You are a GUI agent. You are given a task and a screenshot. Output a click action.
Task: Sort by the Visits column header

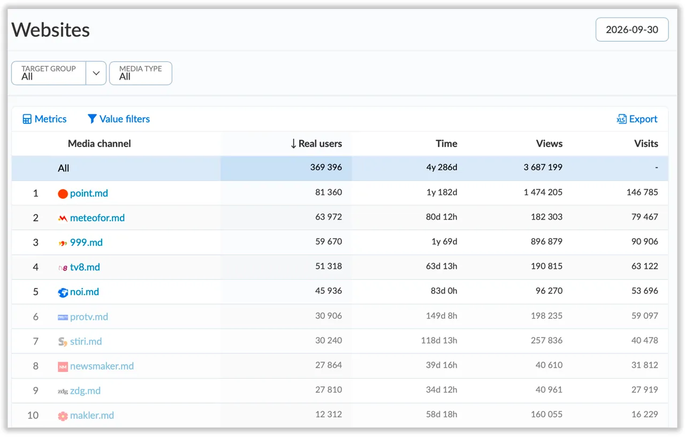click(646, 144)
